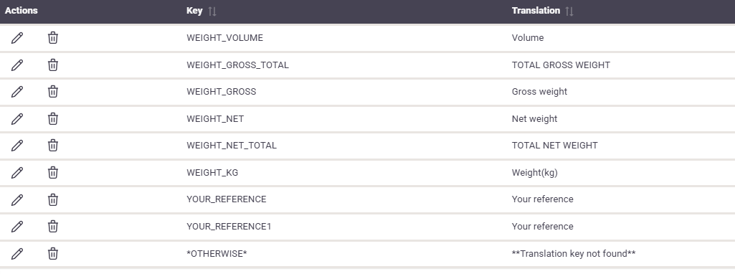Edit the WEIGHT_VOLUME translation row
The width and height of the screenshot is (735, 274).
point(17,38)
